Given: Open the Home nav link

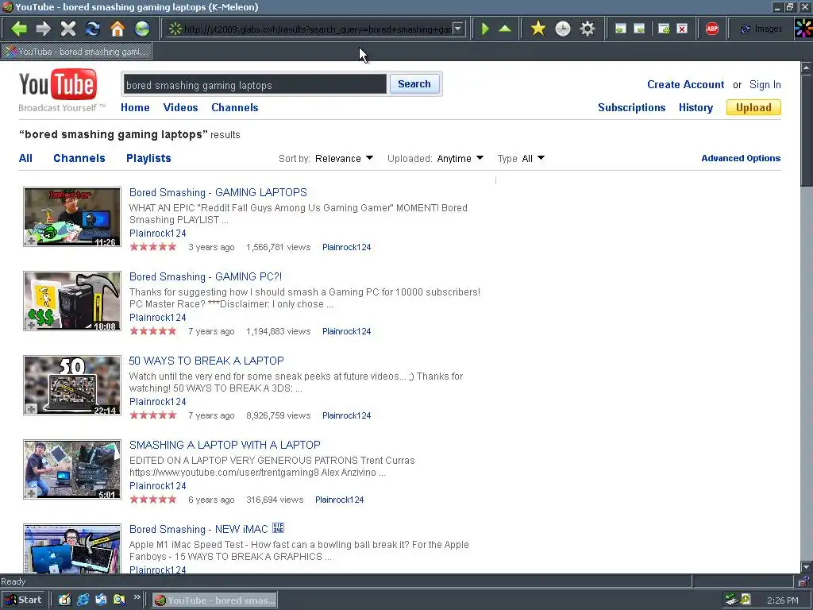Looking at the screenshot, I should 135,107.
